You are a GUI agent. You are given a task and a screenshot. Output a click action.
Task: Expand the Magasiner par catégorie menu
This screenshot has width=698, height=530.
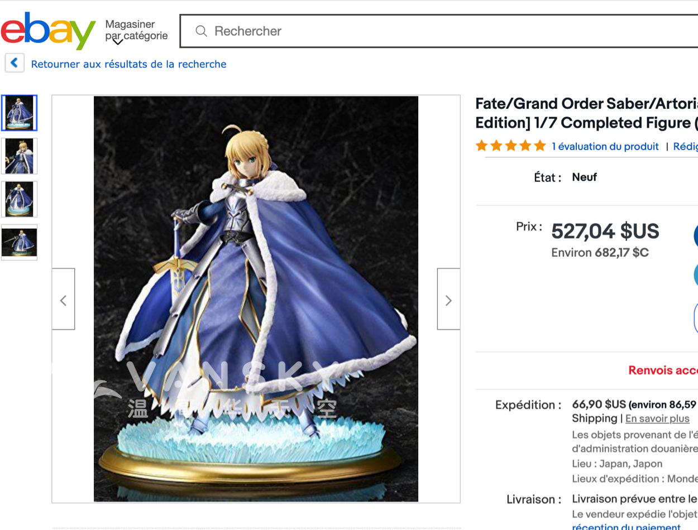[x=136, y=30]
